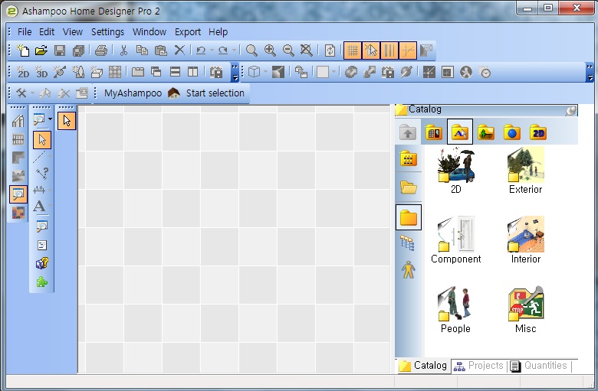This screenshot has width=598, height=391.
Task: Open the View menu
Action: pos(73,32)
